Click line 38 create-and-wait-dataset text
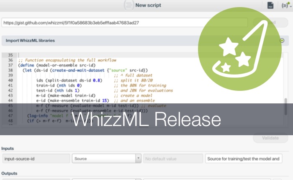Screen dimensions: 293x180 (78, 70)
